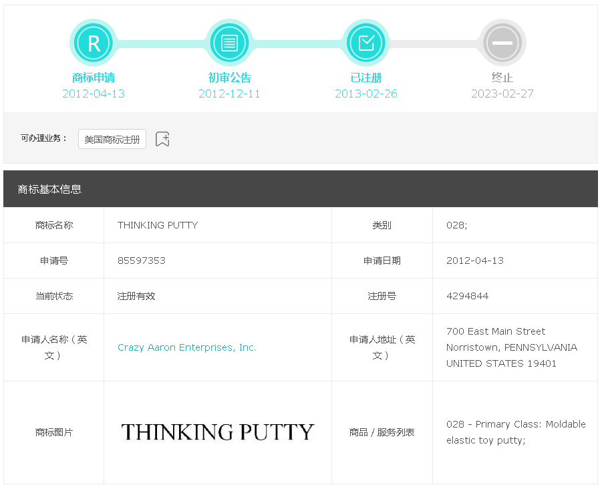The image size is (602, 489).
Task: Click the 类别 label cell
Action: pos(382,225)
